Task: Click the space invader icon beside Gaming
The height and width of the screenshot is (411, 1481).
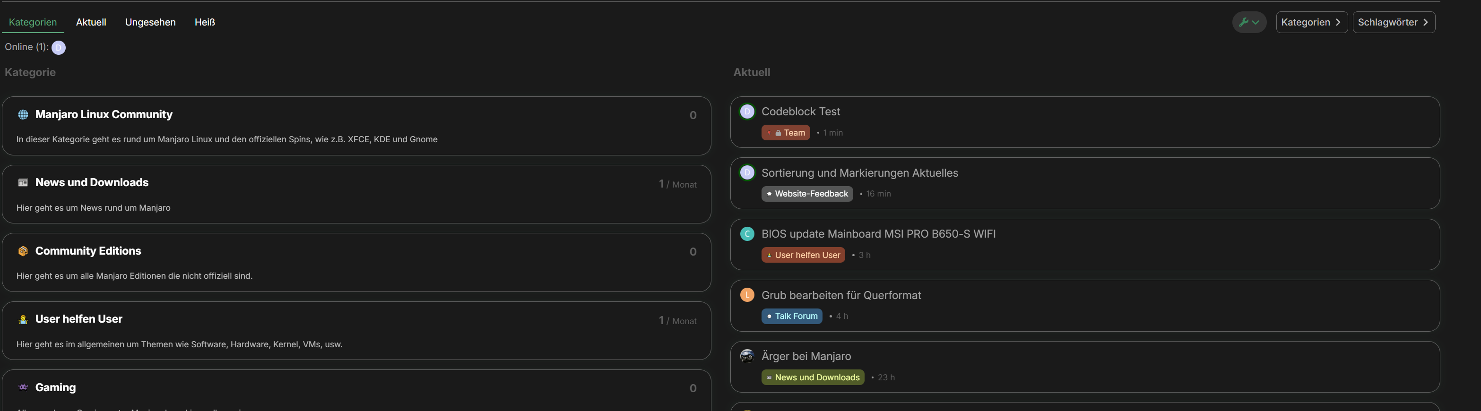Action: (23, 387)
